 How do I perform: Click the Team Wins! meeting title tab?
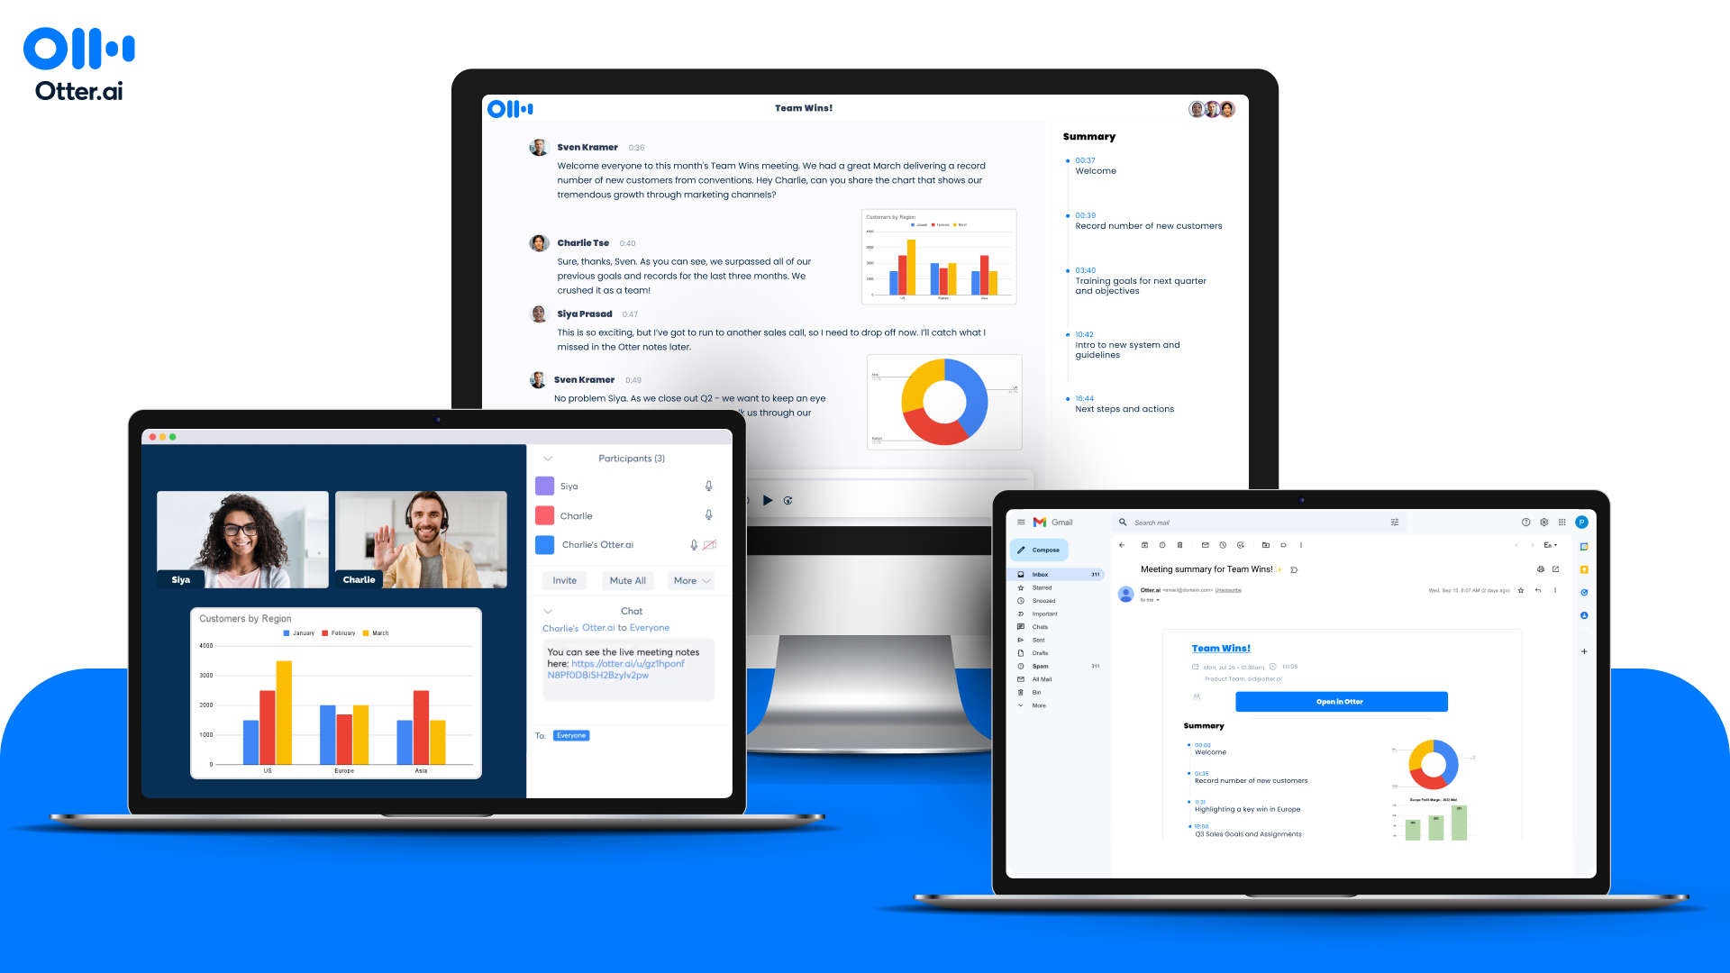[803, 107]
